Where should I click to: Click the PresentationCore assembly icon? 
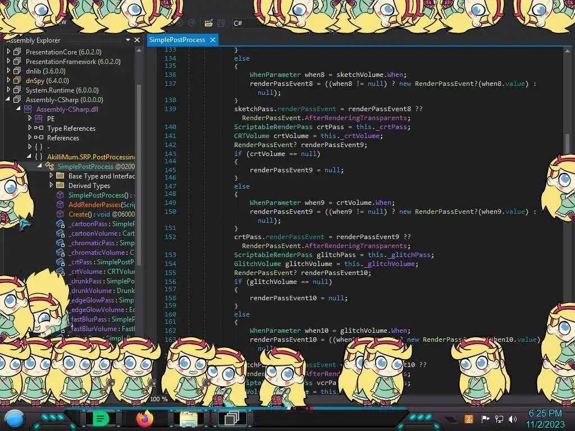pos(17,52)
